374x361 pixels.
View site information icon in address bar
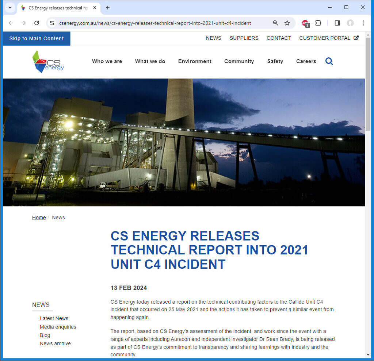coord(52,23)
